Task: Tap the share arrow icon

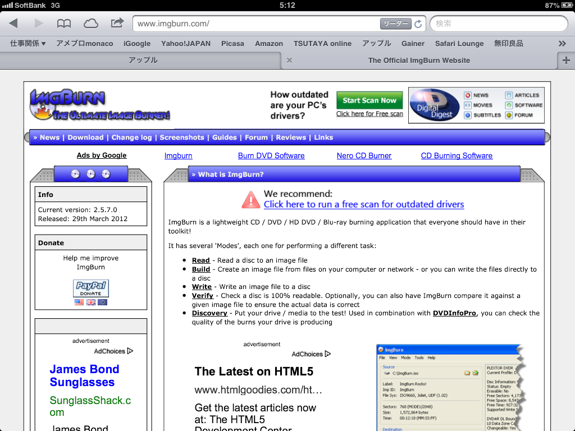Action: click(117, 23)
